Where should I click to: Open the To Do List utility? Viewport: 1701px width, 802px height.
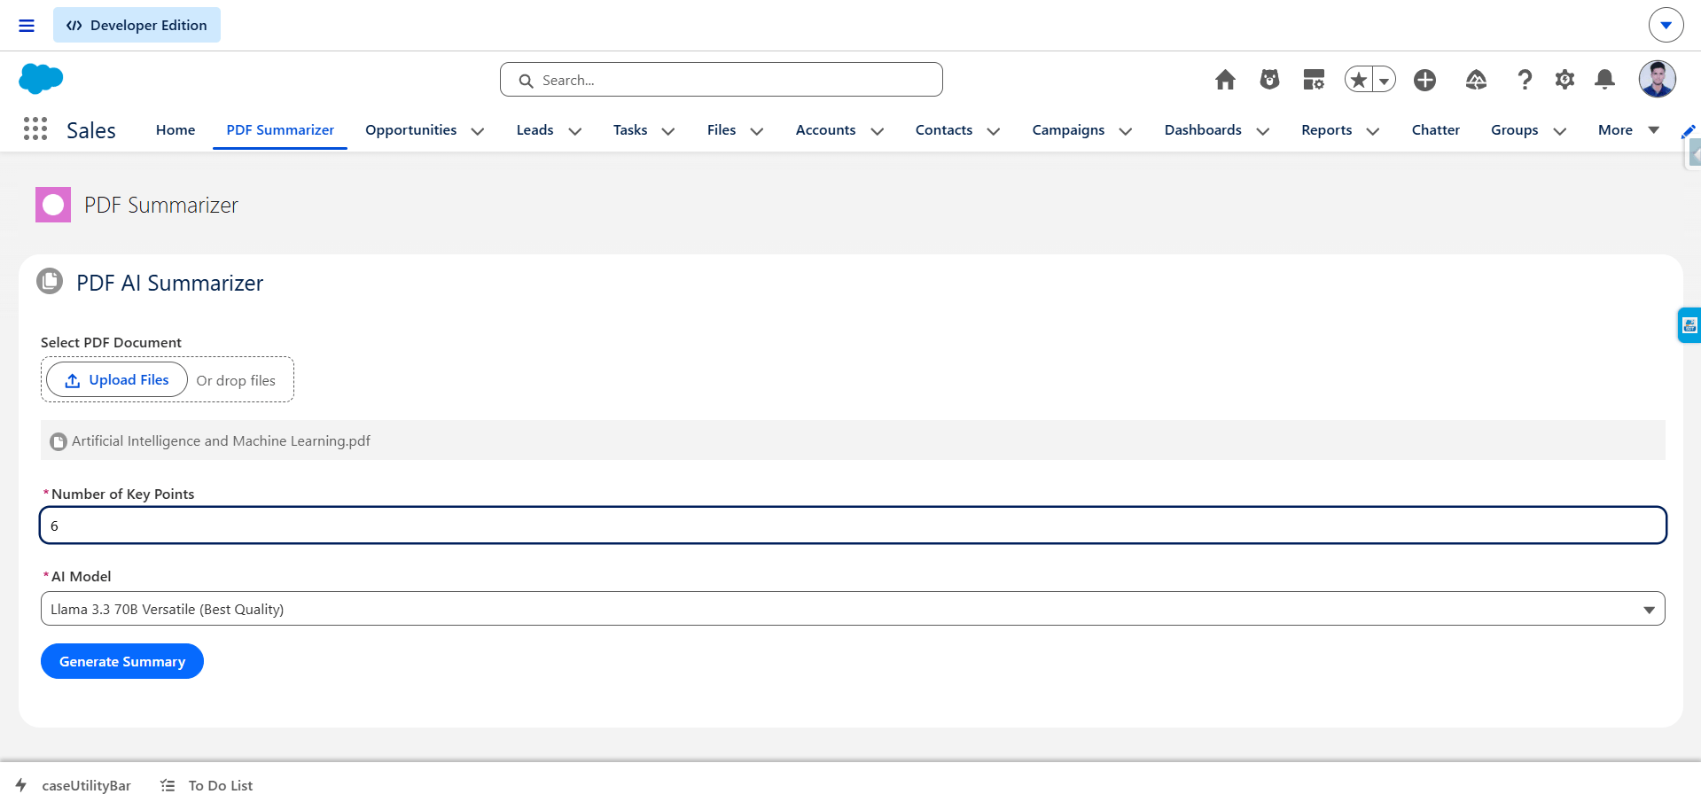(221, 785)
